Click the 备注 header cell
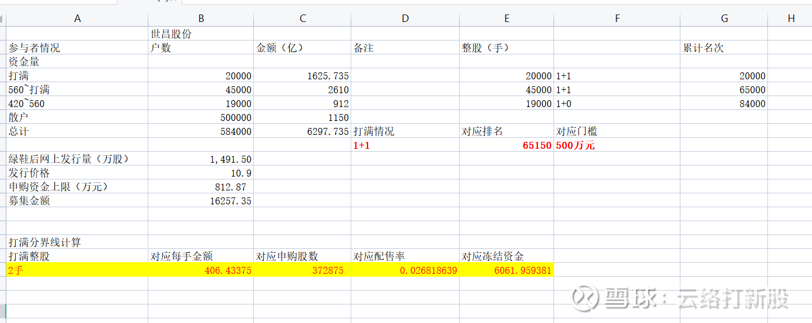 (x=405, y=47)
